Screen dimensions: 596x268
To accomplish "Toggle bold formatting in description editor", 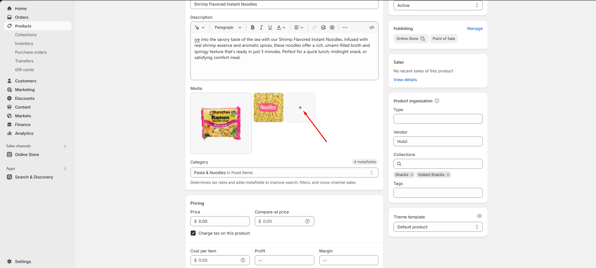I will point(253,27).
